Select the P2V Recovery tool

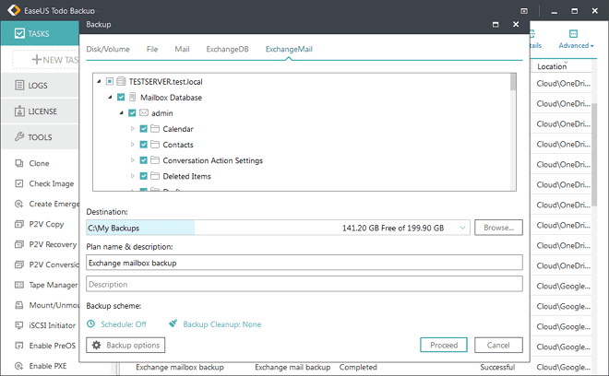click(x=46, y=244)
